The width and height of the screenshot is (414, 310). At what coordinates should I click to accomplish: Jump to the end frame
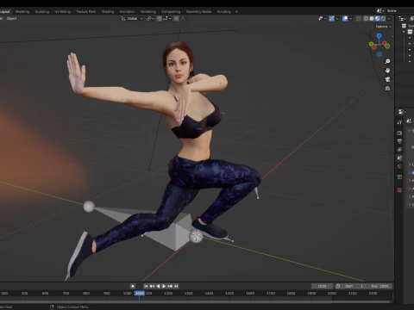pos(176,286)
